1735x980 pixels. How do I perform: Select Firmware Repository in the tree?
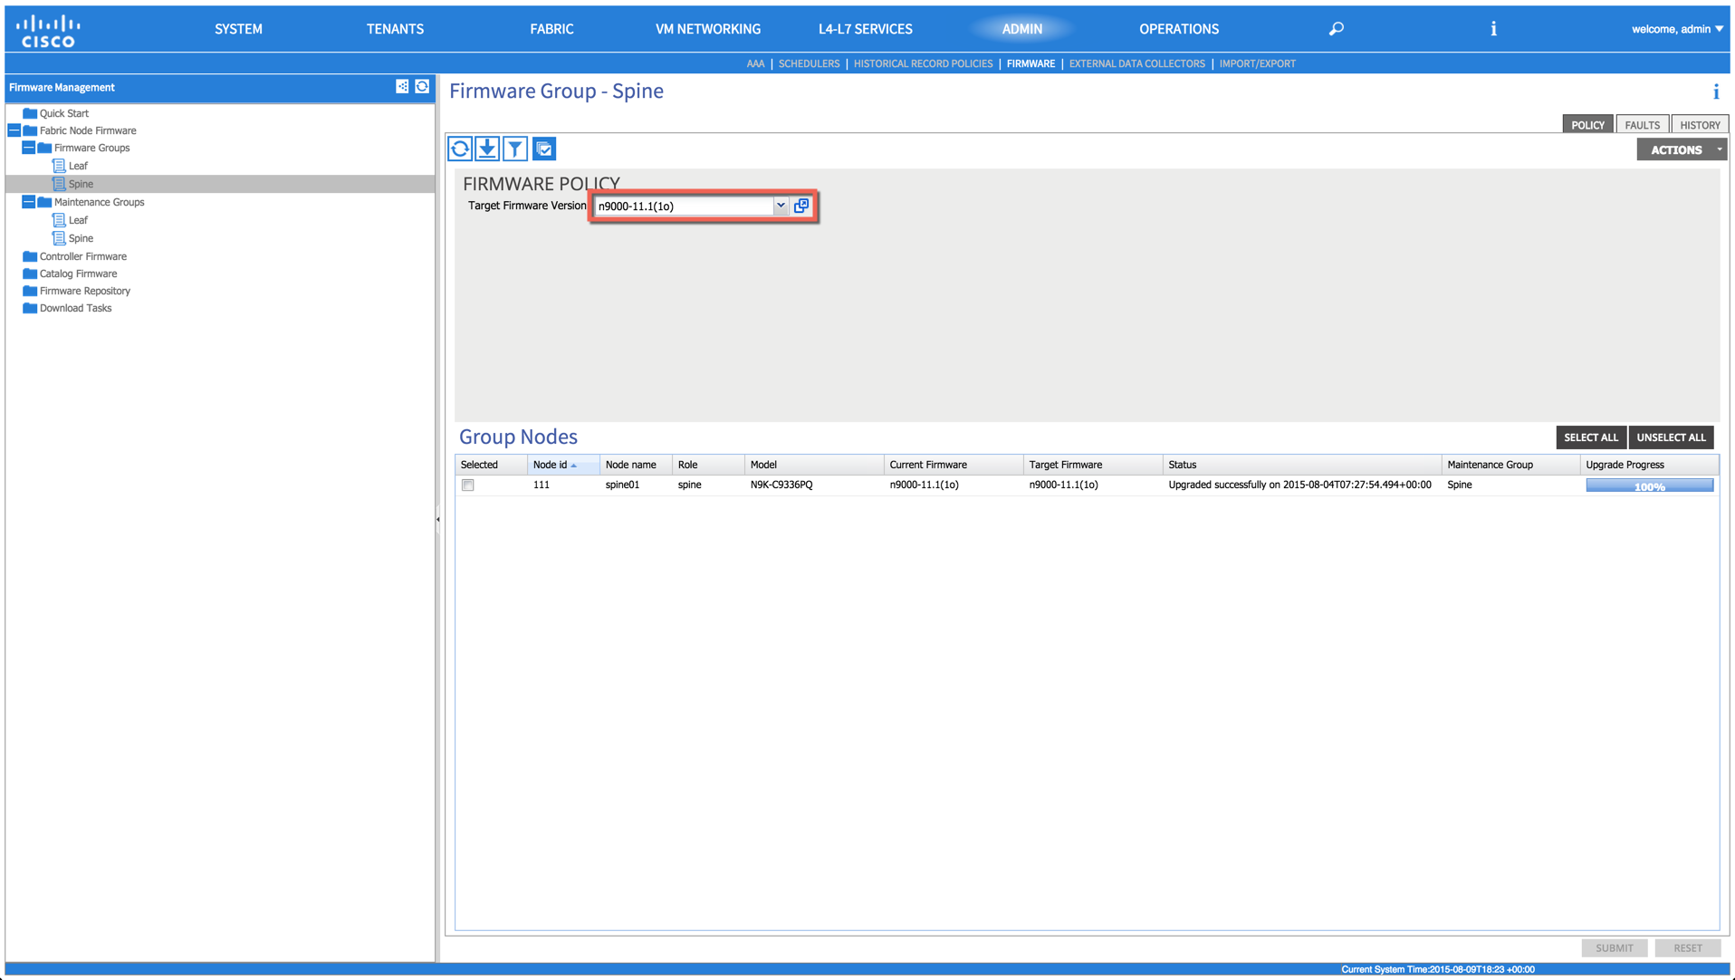(x=84, y=291)
